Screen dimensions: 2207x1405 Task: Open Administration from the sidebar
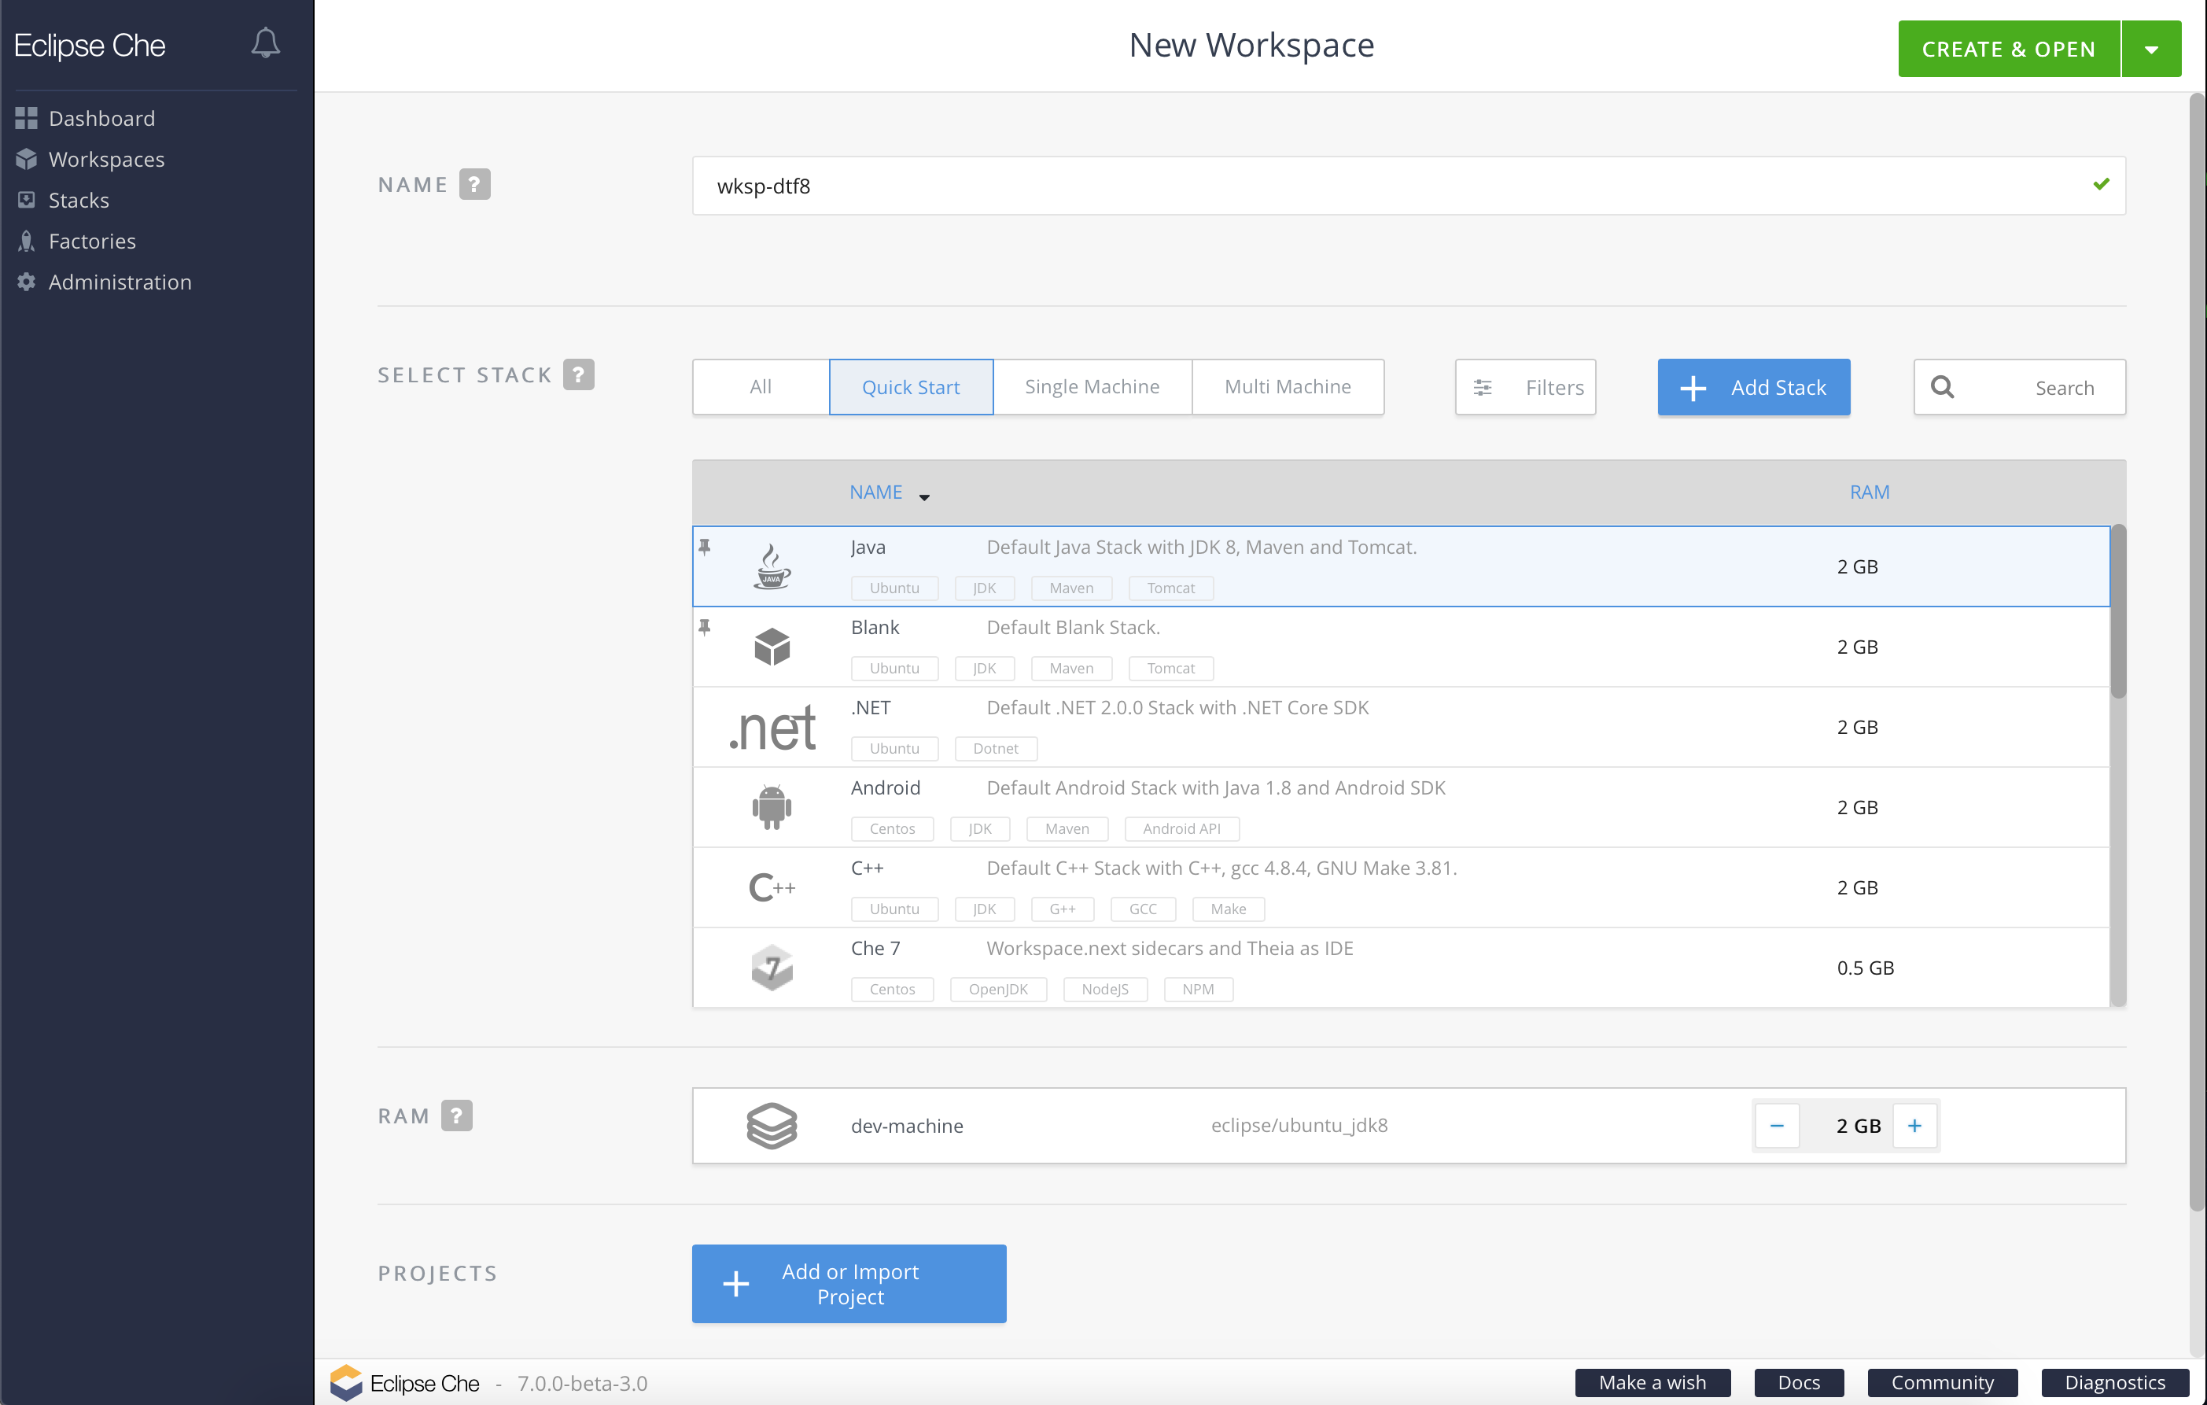click(119, 282)
